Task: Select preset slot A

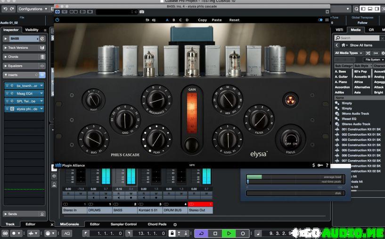Action: tap(167, 20)
